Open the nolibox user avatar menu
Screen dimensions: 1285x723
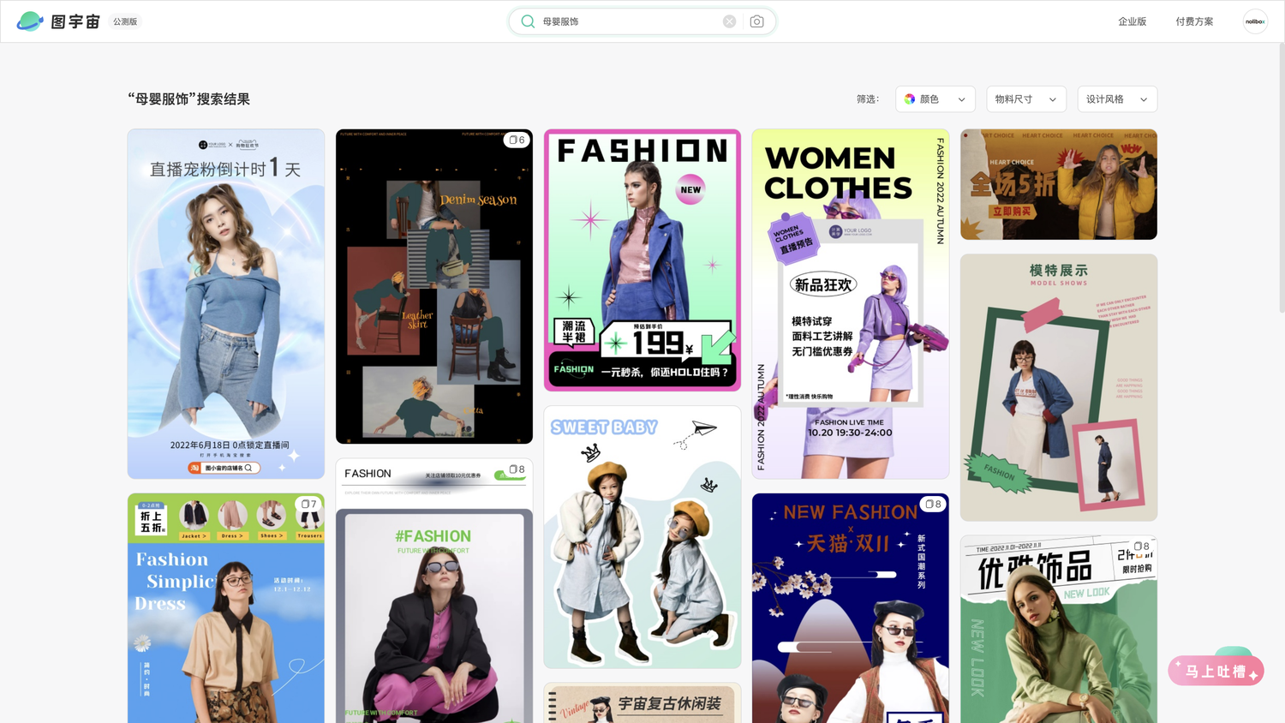tap(1255, 21)
